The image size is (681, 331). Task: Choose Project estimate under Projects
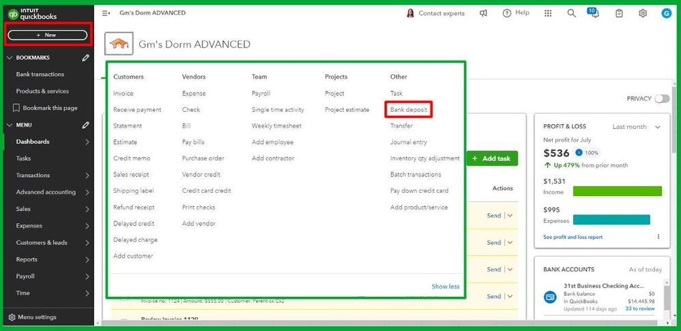click(x=347, y=110)
